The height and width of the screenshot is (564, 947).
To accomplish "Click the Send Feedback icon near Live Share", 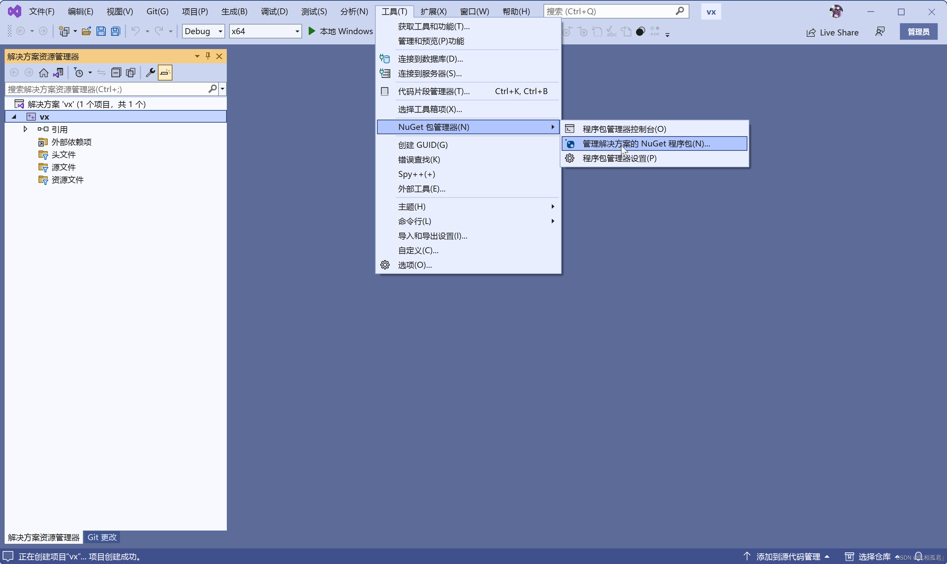I will [879, 32].
